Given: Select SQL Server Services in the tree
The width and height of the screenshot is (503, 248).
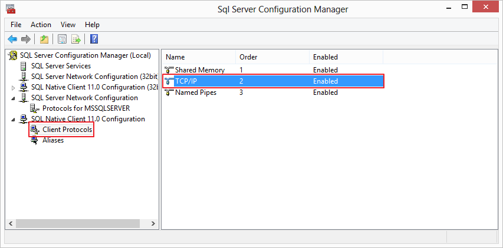Looking at the screenshot, I should (61, 66).
